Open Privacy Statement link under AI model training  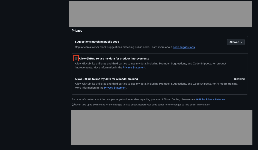pos(115,88)
